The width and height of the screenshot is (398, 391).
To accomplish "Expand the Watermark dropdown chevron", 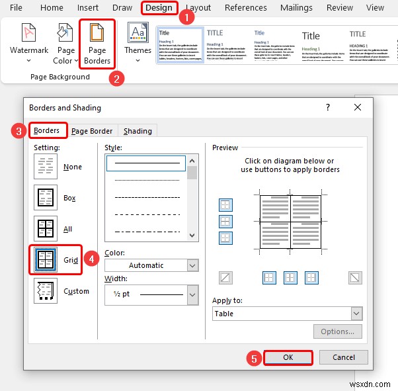I will 28,60.
